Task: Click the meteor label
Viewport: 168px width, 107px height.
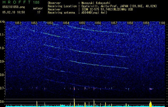Action: click(x=38, y=8)
